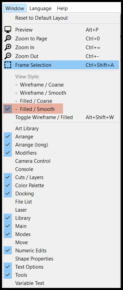Click the Zoom to Page magnifier icon
The height and width of the screenshot is (290, 123).
8,38
